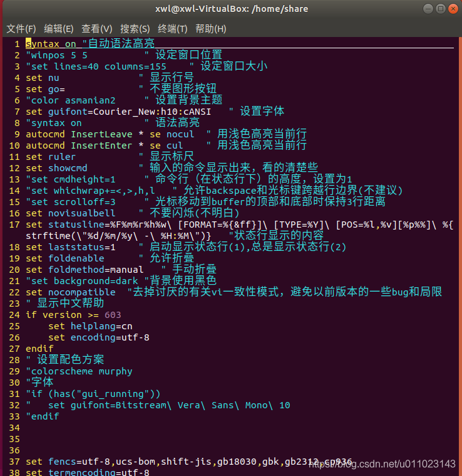Click 'set encoding=utf-8' on line 26
The height and width of the screenshot is (476, 462).
(99, 337)
